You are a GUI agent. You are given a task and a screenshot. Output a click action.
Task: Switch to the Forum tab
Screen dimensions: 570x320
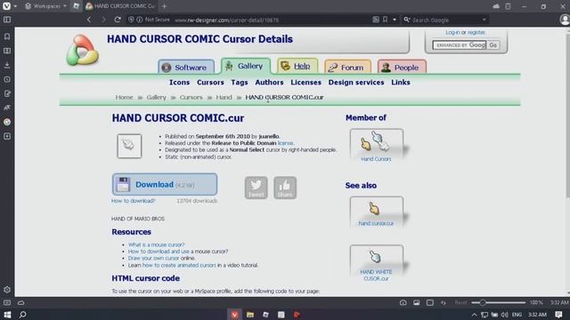tap(347, 68)
